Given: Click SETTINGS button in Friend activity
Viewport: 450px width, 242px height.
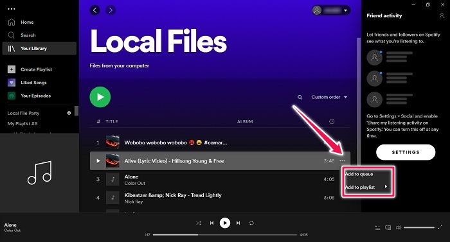Looking at the screenshot, I should click(406, 152).
